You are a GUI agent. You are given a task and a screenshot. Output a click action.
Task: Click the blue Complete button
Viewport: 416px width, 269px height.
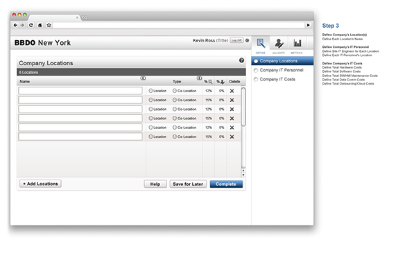point(226,184)
